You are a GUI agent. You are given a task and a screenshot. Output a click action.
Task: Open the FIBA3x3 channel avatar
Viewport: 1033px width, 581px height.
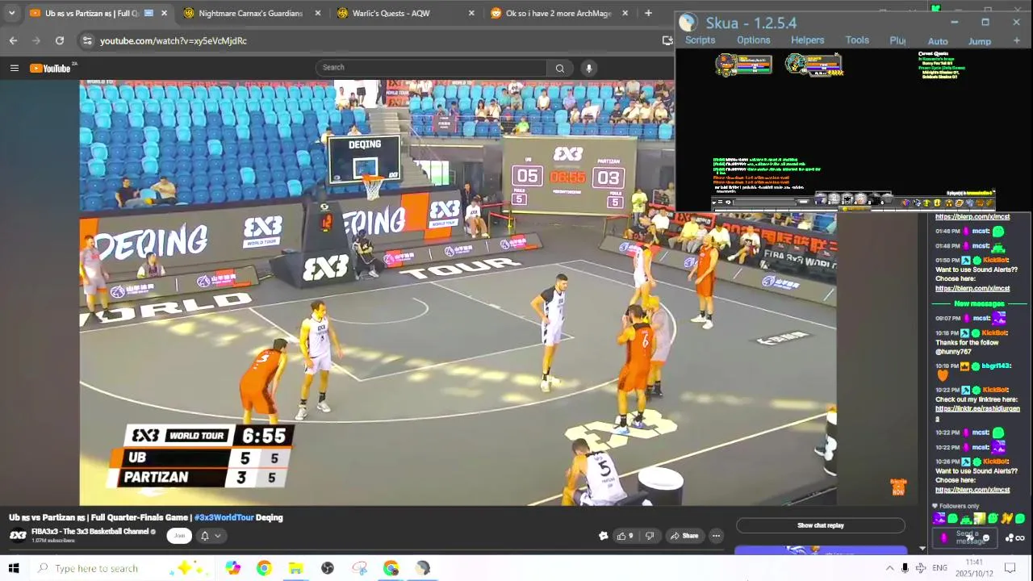(18, 535)
